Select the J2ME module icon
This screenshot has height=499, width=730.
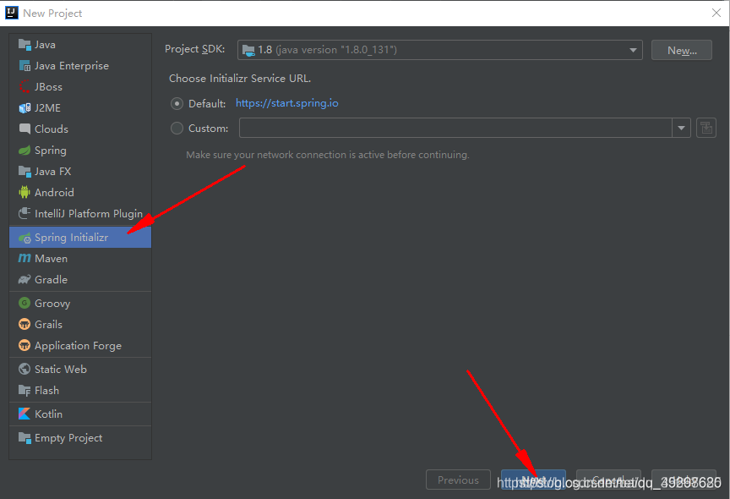pyautogui.click(x=25, y=108)
